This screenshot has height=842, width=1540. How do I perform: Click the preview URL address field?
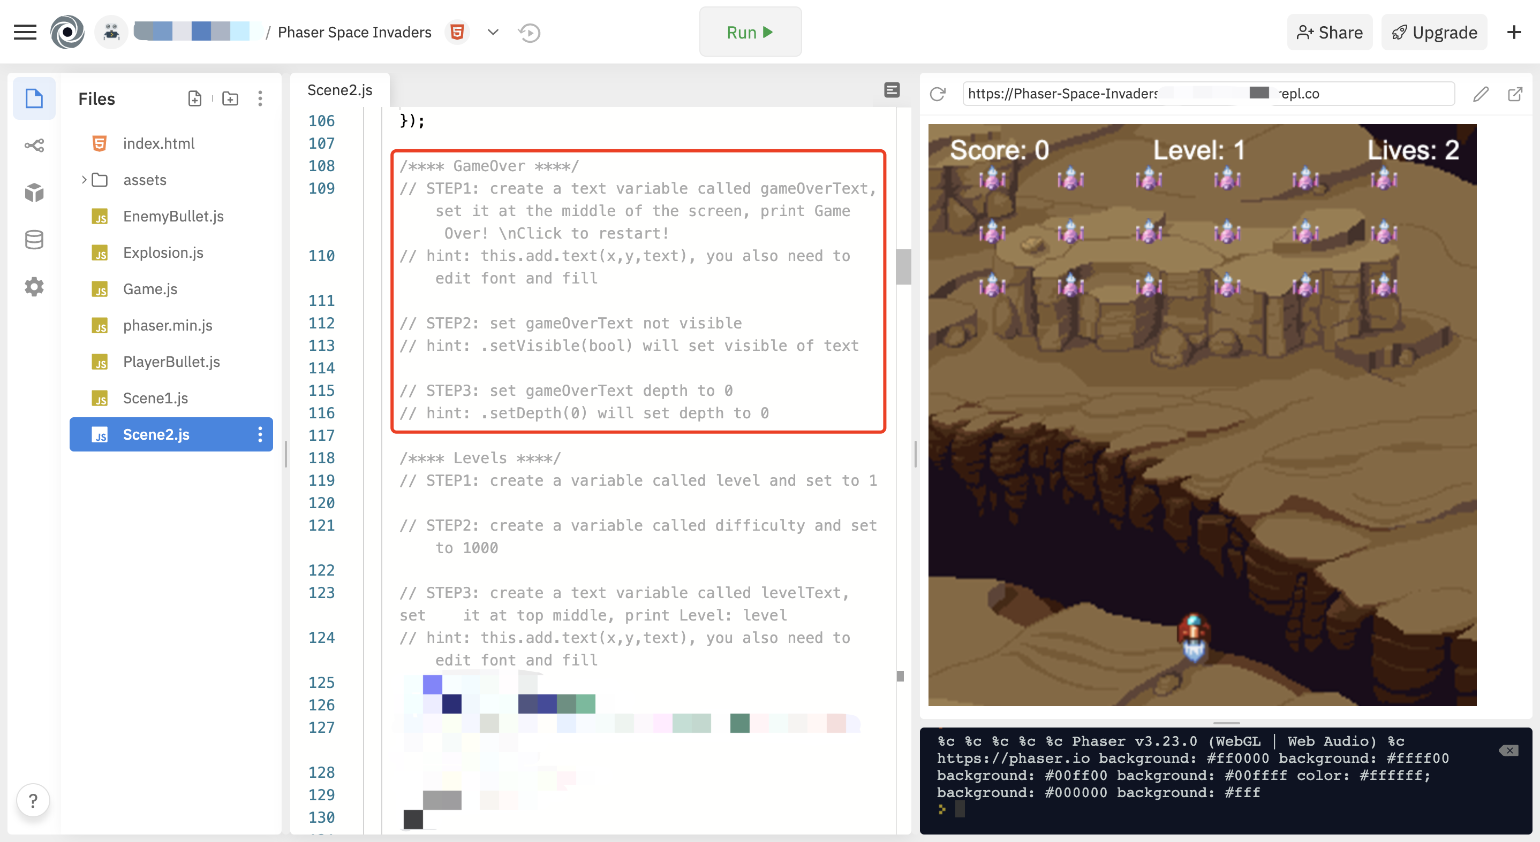1207,94
